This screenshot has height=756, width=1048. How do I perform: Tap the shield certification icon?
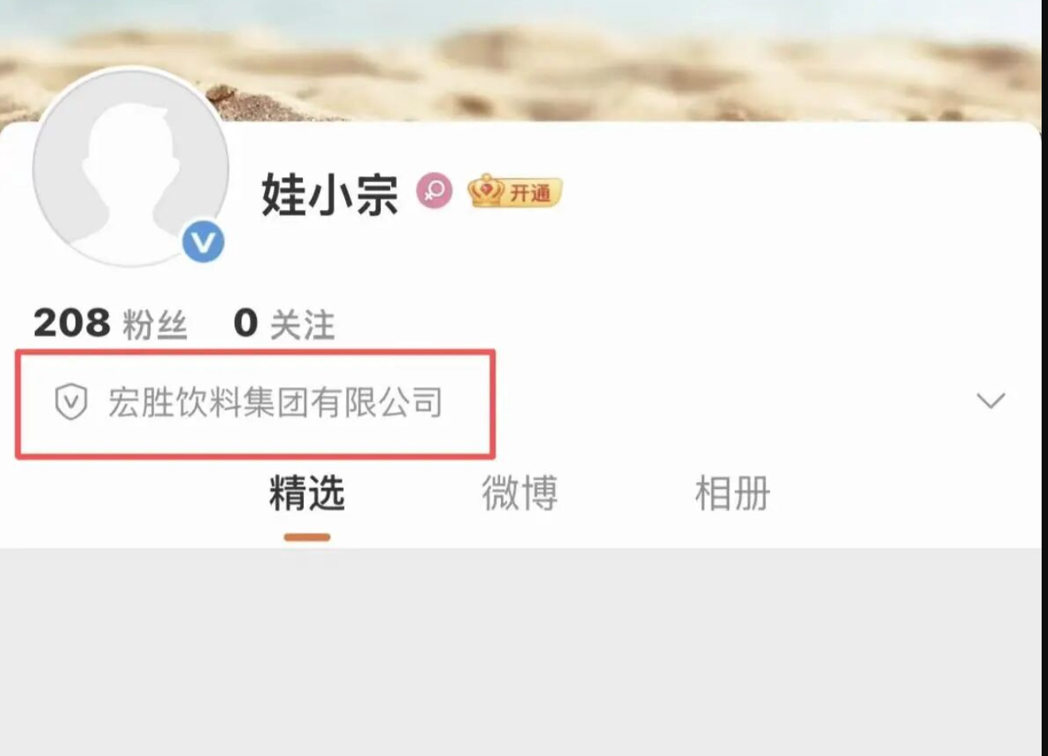71,401
